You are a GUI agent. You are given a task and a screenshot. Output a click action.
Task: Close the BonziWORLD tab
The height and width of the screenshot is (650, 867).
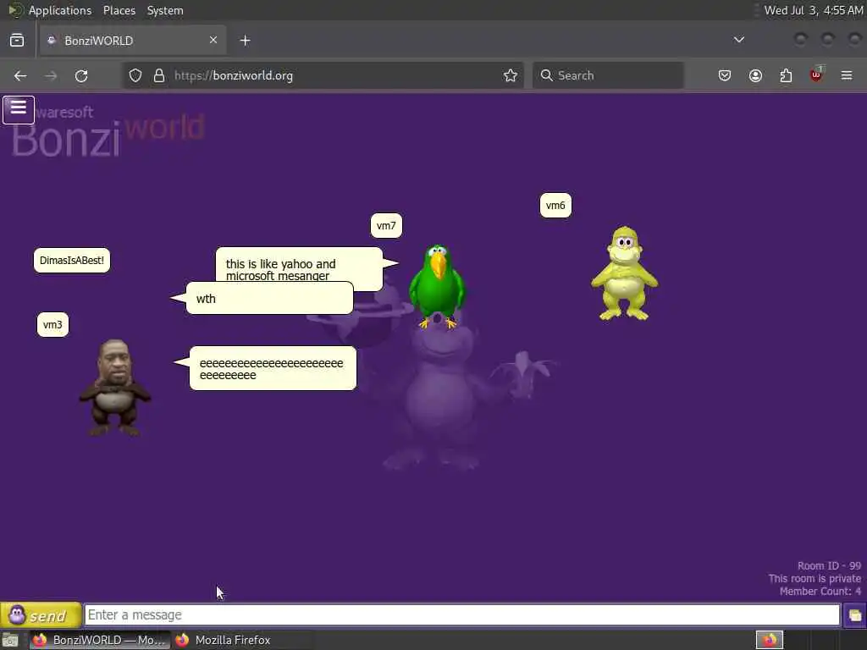tap(213, 40)
